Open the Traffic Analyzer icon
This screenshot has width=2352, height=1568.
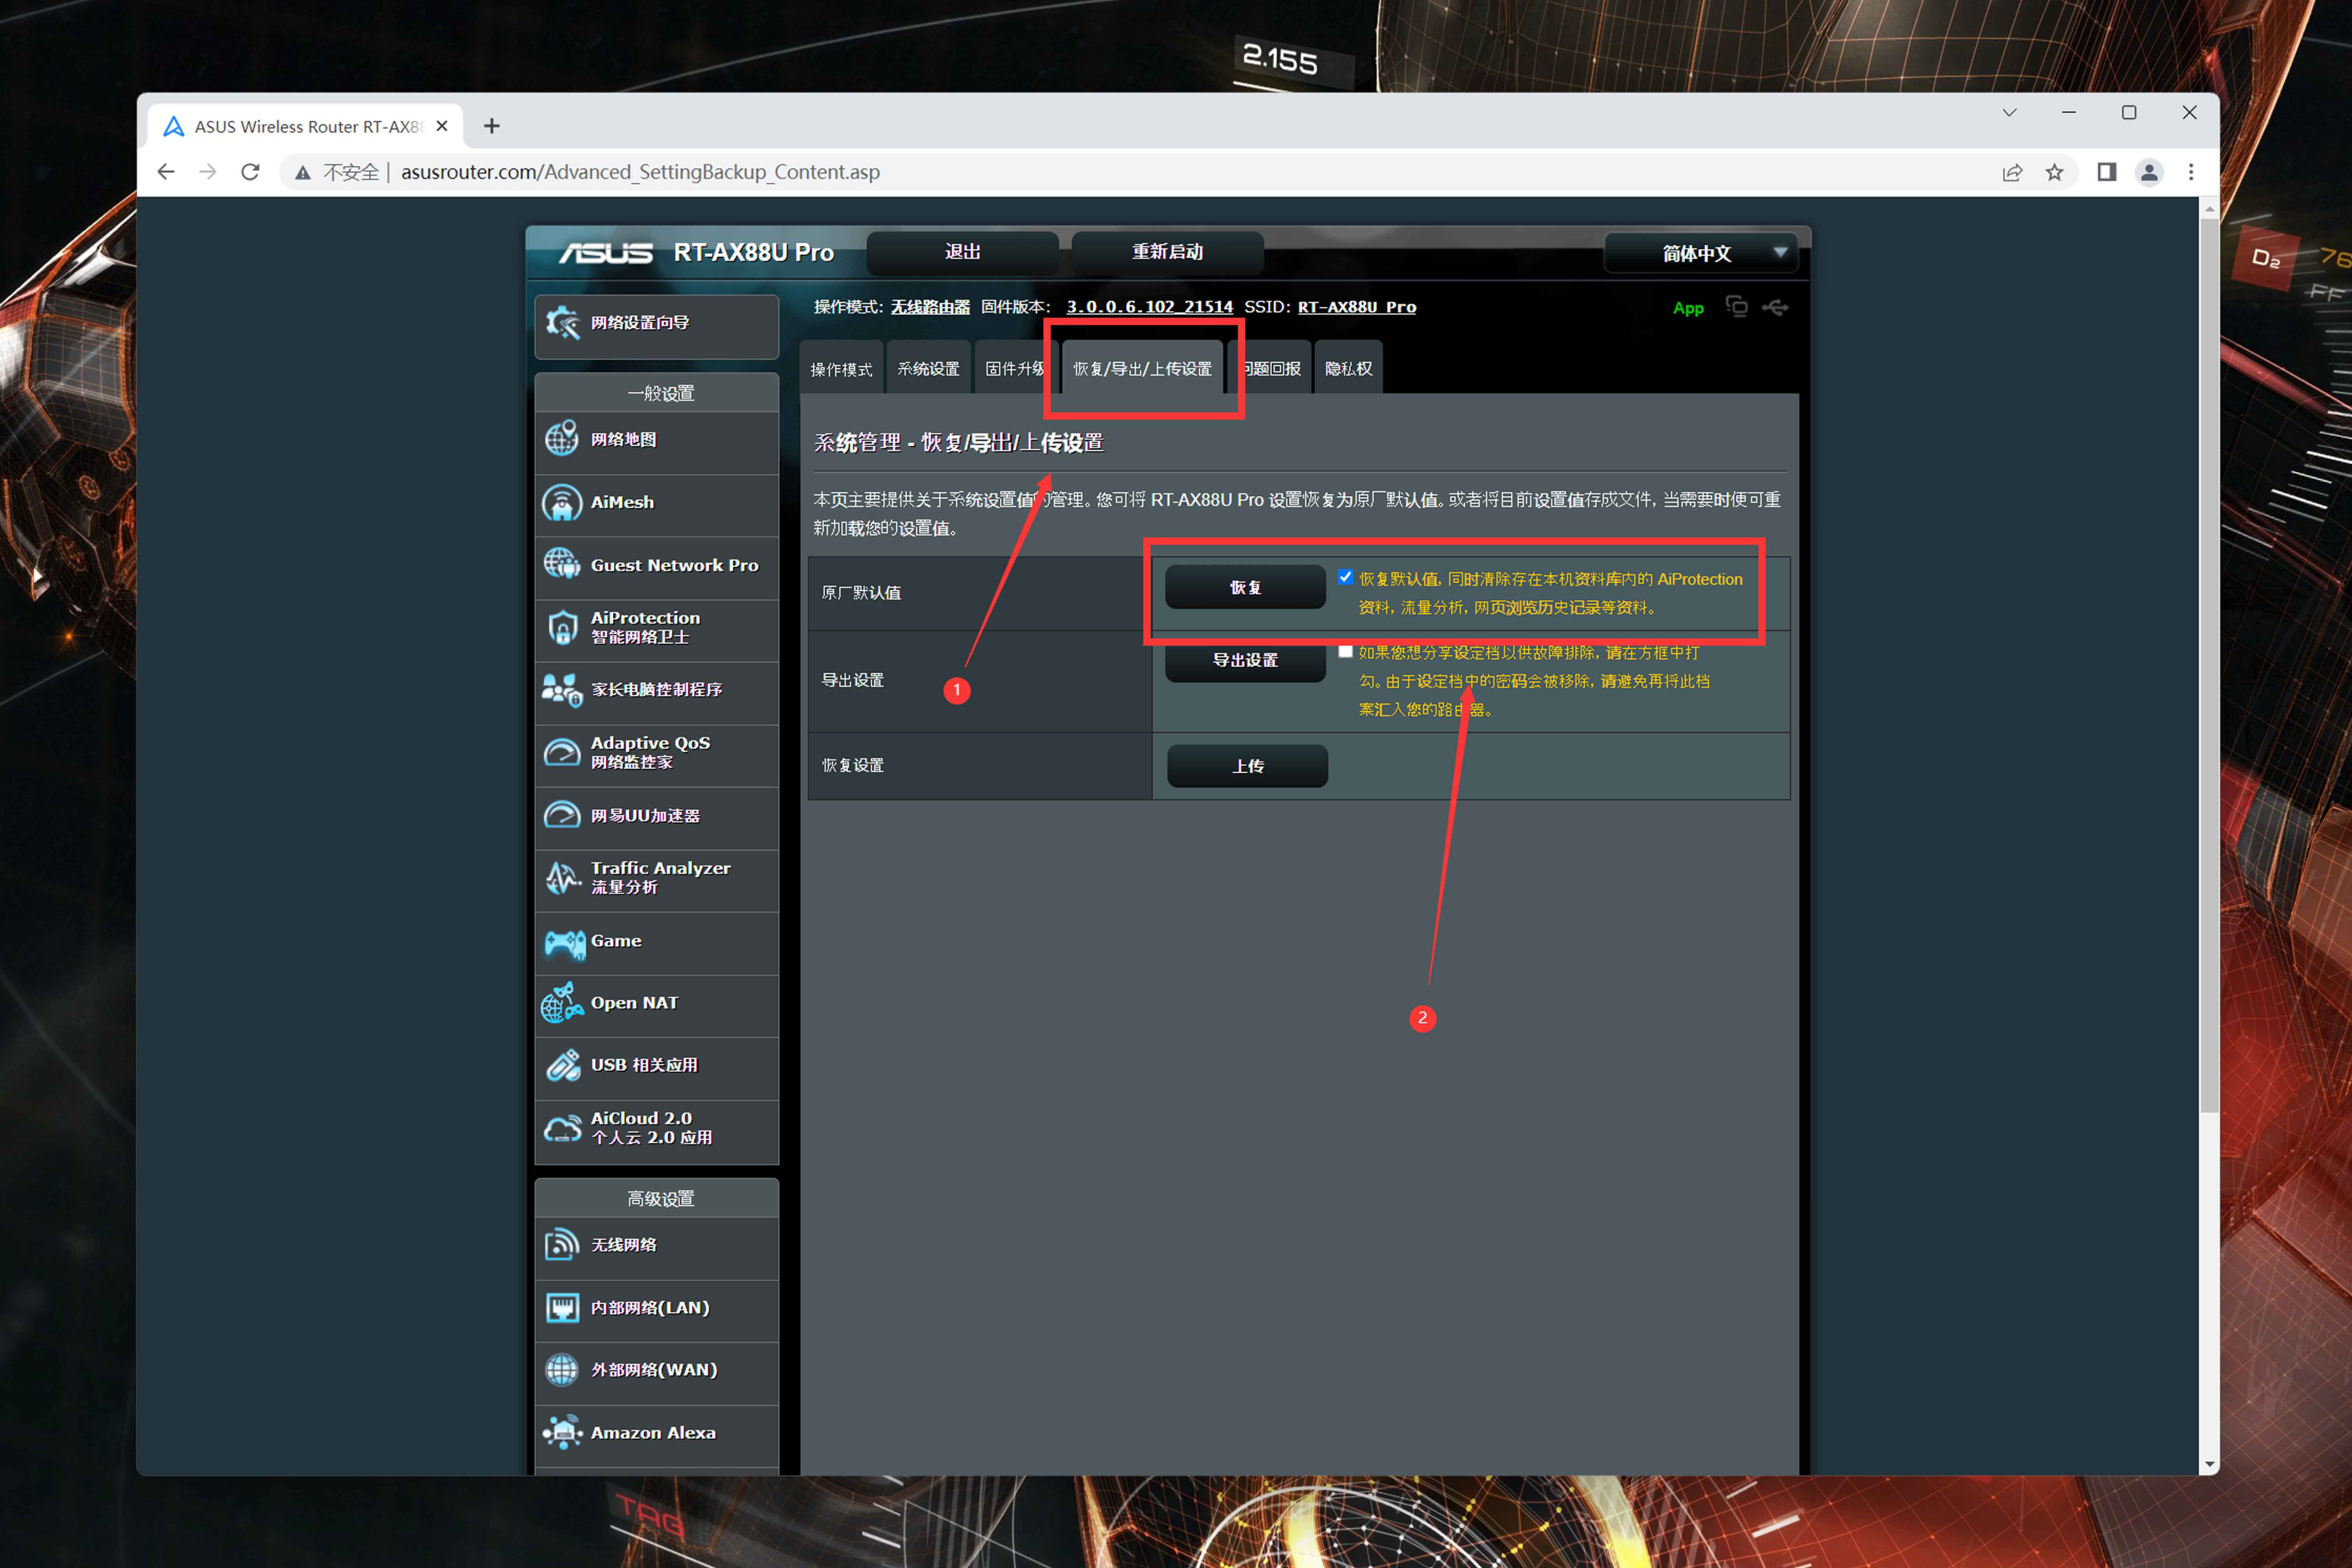coord(562,878)
